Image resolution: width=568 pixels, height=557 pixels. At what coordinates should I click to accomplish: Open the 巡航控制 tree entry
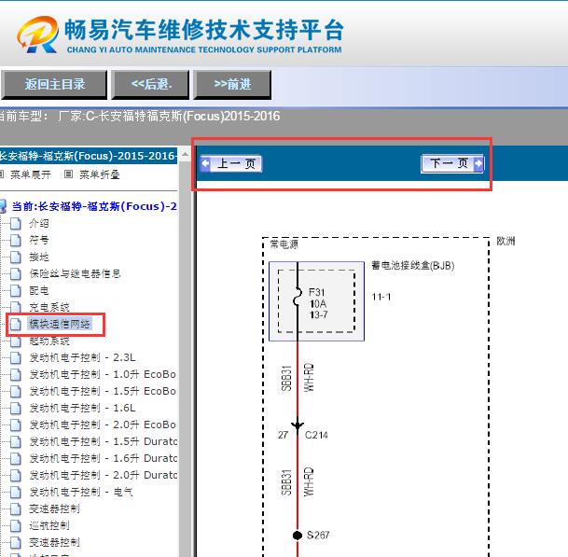click(x=49, y=525)
